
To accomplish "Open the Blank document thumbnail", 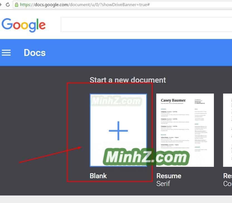I will coord(118,130).
